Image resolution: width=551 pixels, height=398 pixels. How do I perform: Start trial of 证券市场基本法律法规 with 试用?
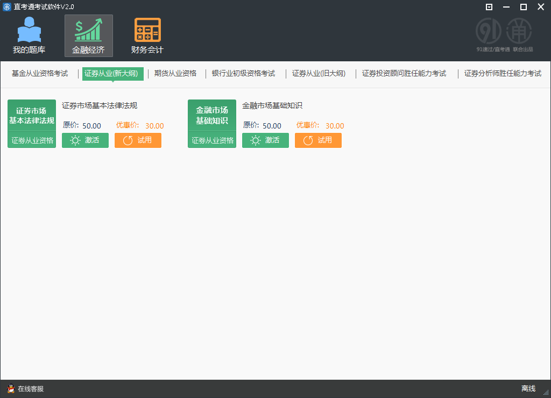(138, 140)
